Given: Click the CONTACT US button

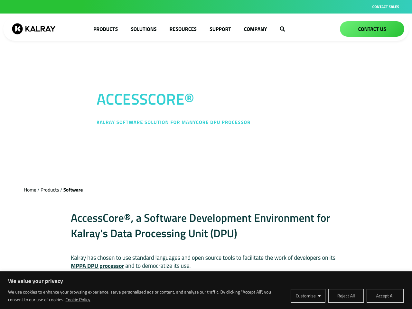Looking at the screenshot, I should (x=372, y=29).
